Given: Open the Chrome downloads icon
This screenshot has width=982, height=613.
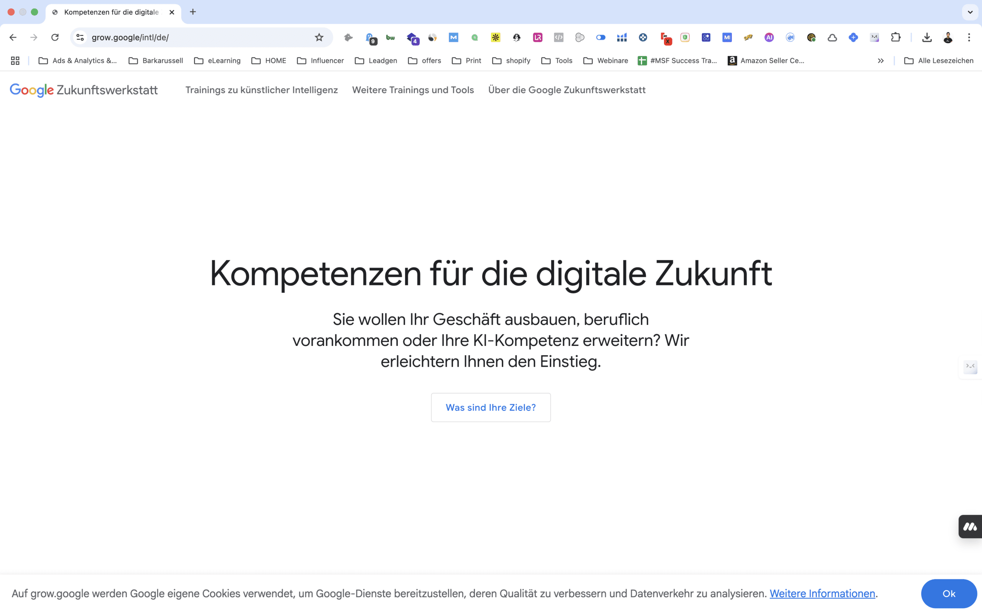Looking at the screenshot, I should [927, 37].
